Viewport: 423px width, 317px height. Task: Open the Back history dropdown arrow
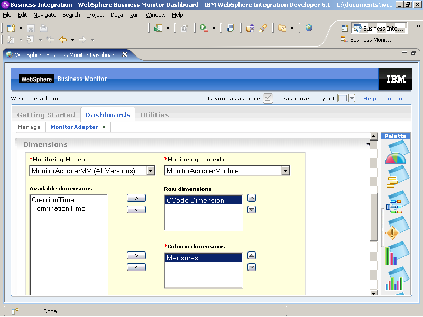72,40
